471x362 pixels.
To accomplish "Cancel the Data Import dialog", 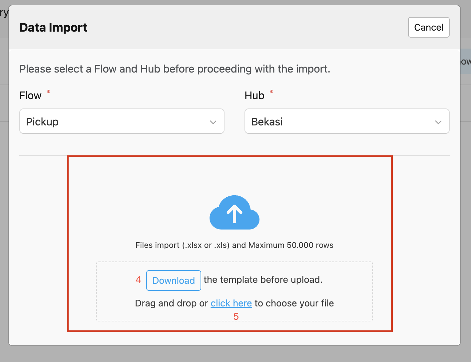I will [429, 27].
